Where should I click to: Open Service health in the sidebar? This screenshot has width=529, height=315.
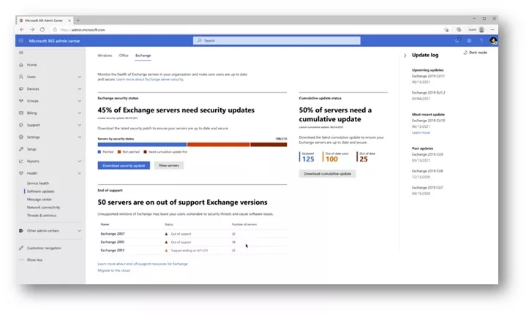coord(38,183)
